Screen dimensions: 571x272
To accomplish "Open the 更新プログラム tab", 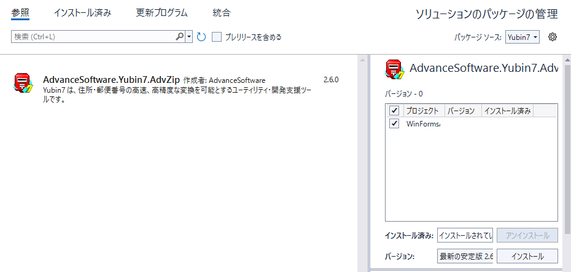I will [161, 13].
